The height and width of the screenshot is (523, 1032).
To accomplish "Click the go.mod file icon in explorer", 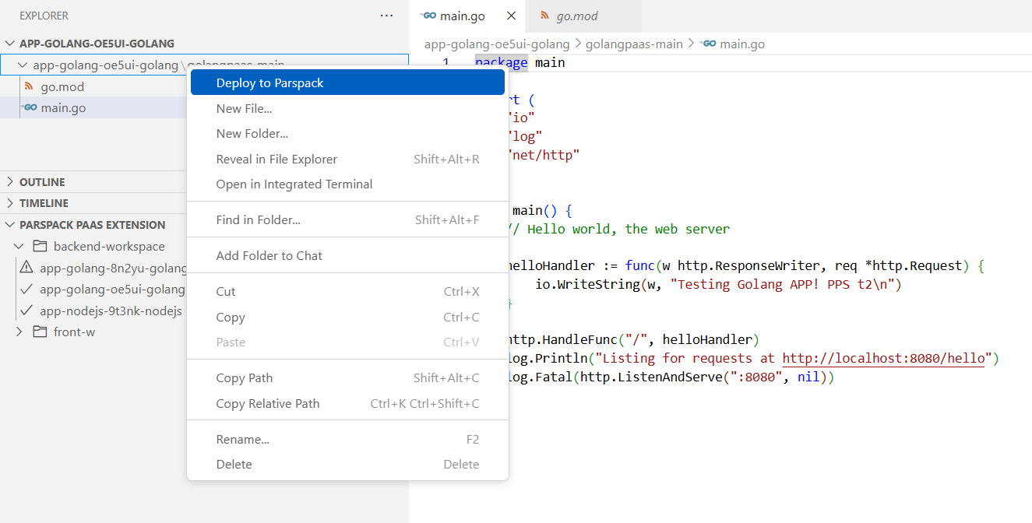I will (29, 86).
